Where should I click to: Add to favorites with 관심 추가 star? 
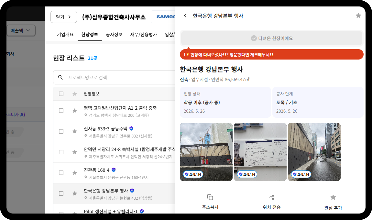[333, 197]
